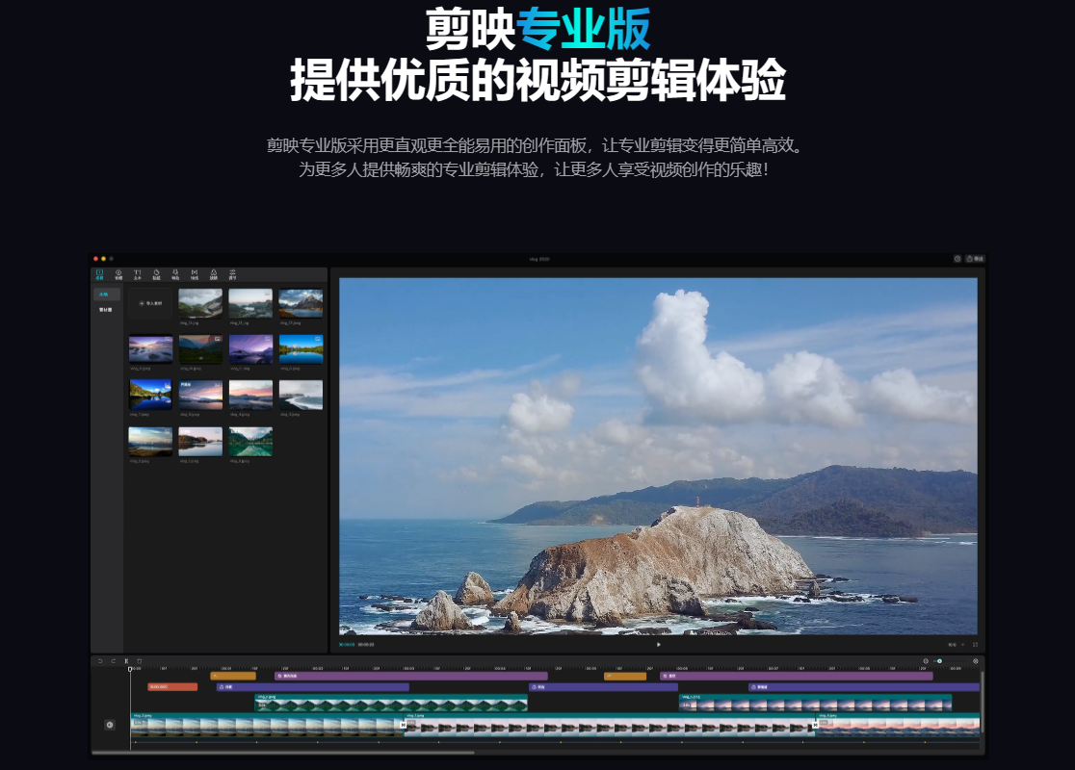Select the first indigo filter clip
The width and height of the screenshot is (1075, 770).
pyautogui.click(x=313, y=686)
